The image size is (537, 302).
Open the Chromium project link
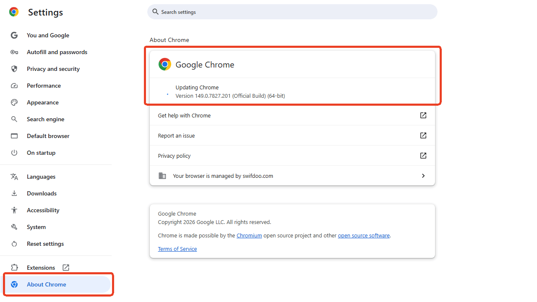249,235
